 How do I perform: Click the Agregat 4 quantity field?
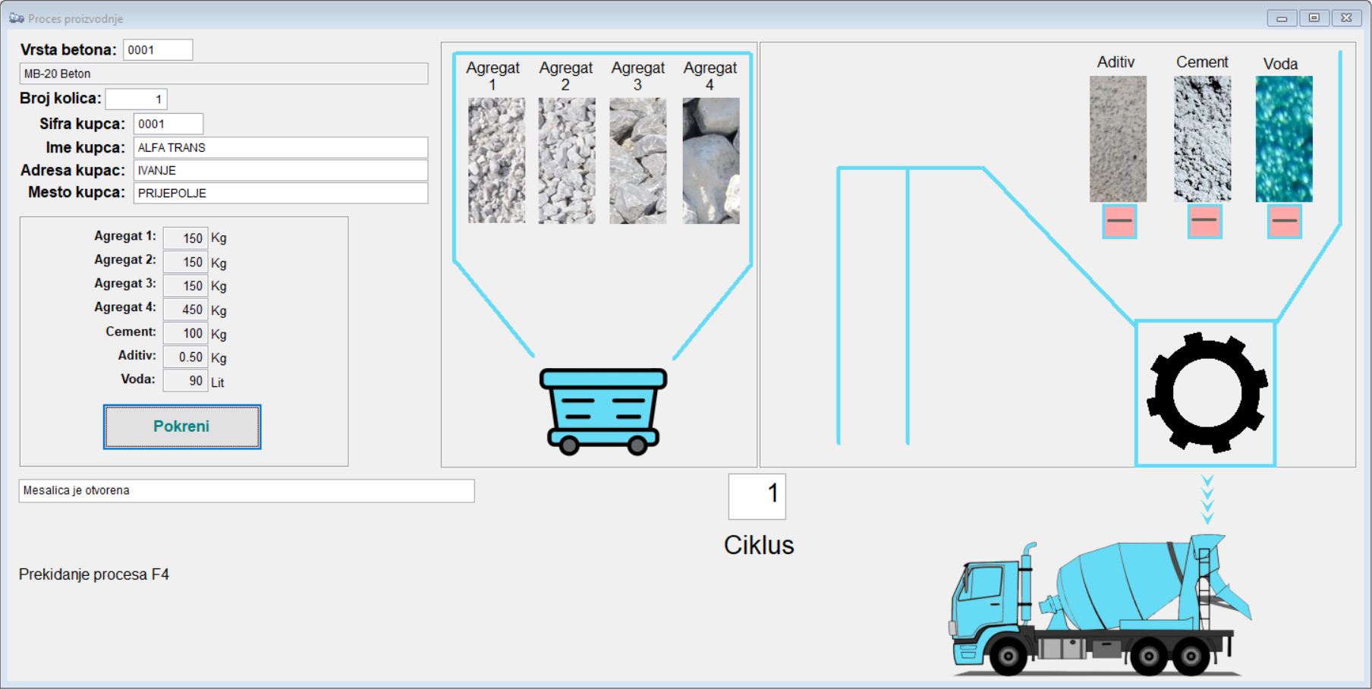coord(185,310)
